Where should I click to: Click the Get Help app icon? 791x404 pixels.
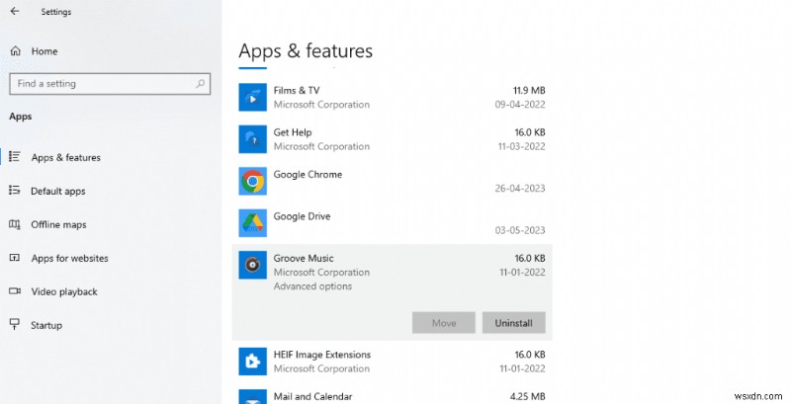[253, 139]
